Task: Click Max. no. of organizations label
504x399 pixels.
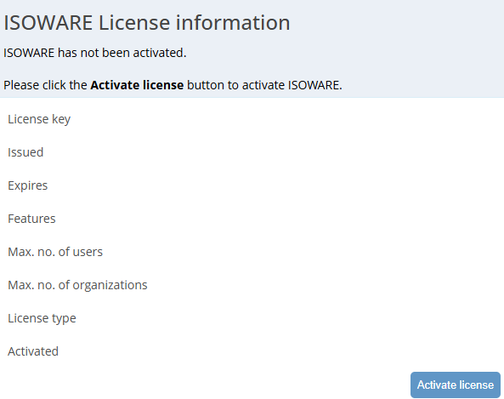Action: point(77,285)
